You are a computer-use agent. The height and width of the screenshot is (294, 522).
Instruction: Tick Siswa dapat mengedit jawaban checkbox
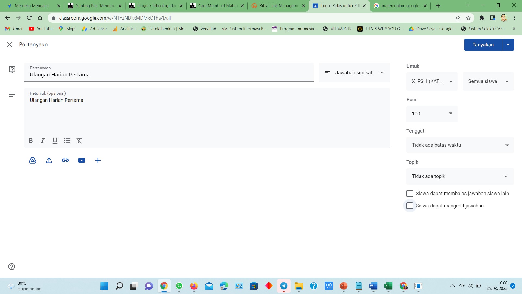410,206
